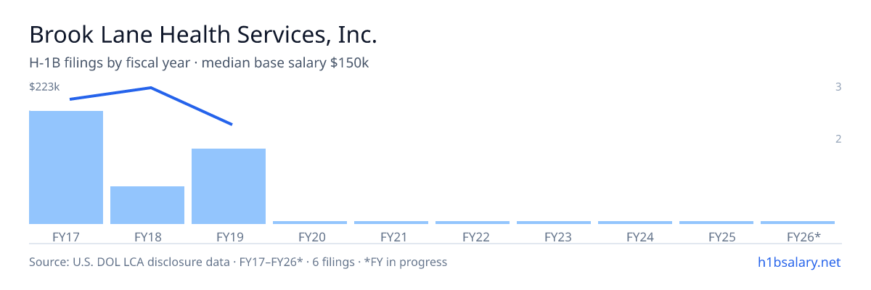Select the FY21 axis label
The width and height of the screenshot is (871, 290).
[391, 237]
